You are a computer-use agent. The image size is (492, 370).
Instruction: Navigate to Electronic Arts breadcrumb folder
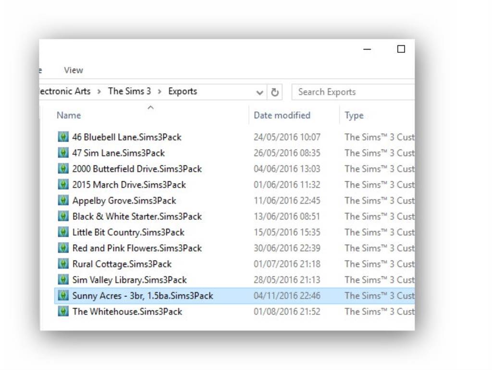click(65, 91)
